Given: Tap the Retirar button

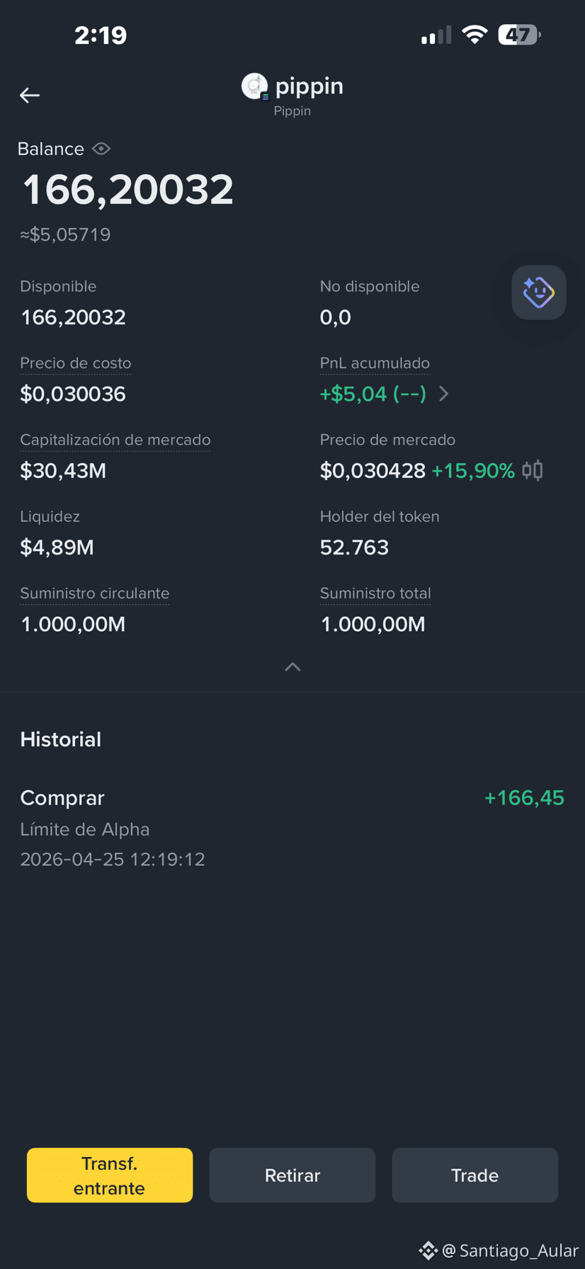Looking at the screenshot, I should tap(292, 1175).
